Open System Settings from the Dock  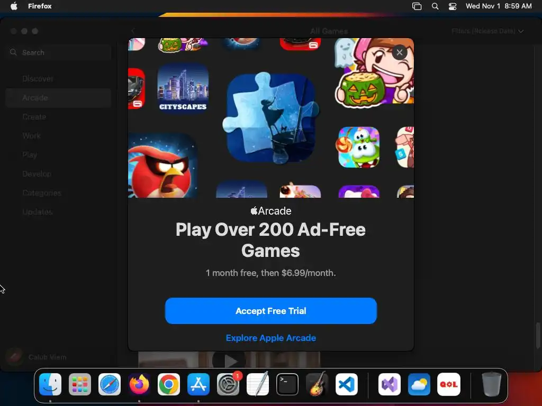pos(228,384)
